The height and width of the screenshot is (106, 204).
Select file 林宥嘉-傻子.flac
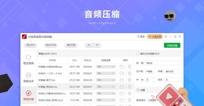pyautogui.click(x=47, y=80)
